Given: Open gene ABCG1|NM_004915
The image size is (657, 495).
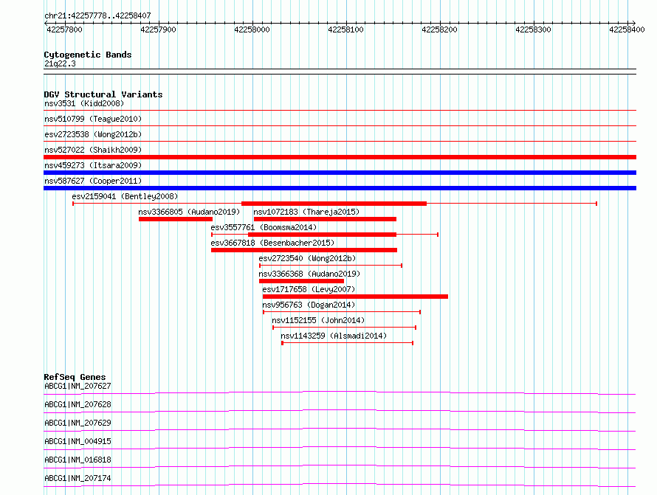Looking at the screenshot, I should [78, 441].
